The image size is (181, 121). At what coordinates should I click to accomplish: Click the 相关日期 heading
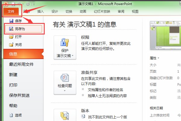coord(156,108)
